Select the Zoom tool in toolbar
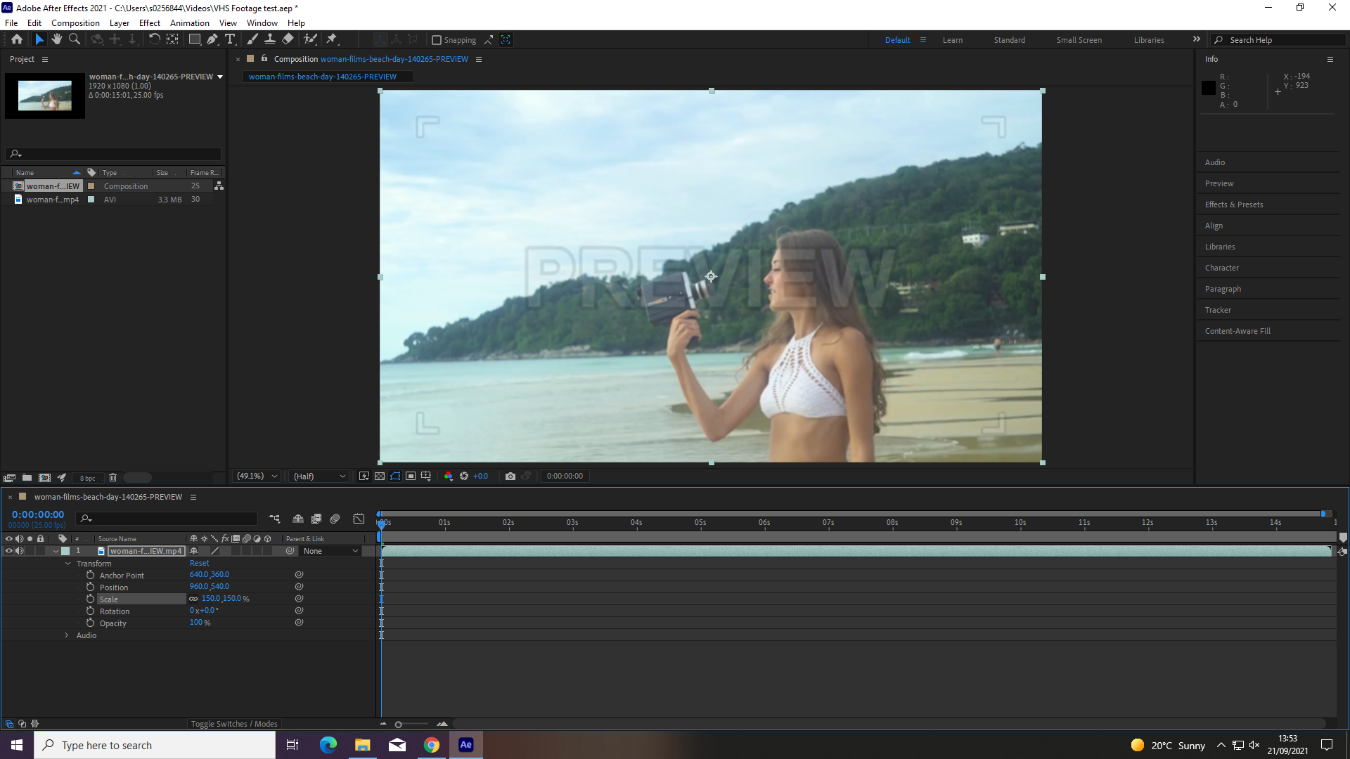 coord(75,39)
